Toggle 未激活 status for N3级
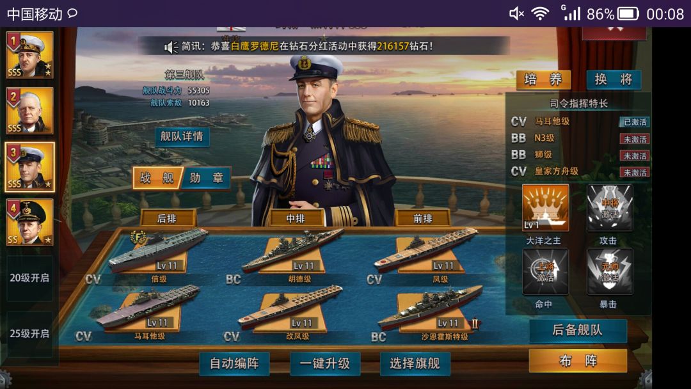This screenshot has width=691, height=389. click(x=635, y=139)
